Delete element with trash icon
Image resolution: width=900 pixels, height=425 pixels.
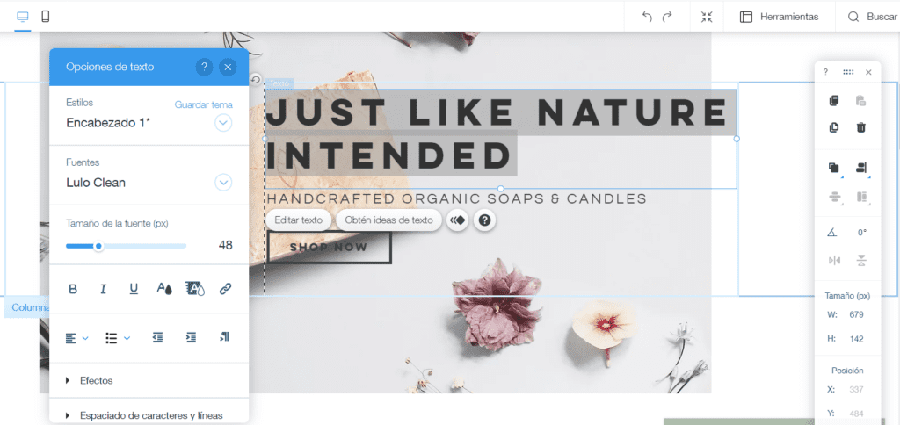click(x=861, y=127)
